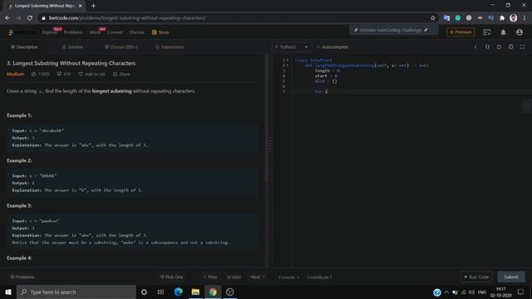
Task: Reload the page
Action: coord(30,18)
